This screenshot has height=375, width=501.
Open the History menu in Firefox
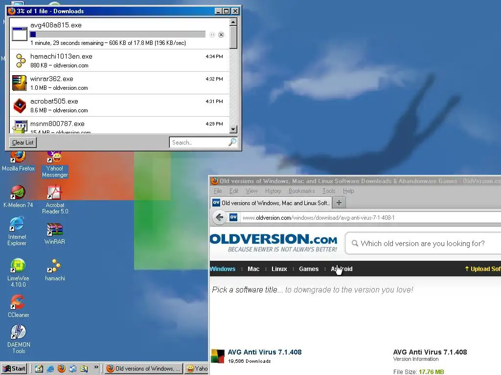click(x=273, y=191)
